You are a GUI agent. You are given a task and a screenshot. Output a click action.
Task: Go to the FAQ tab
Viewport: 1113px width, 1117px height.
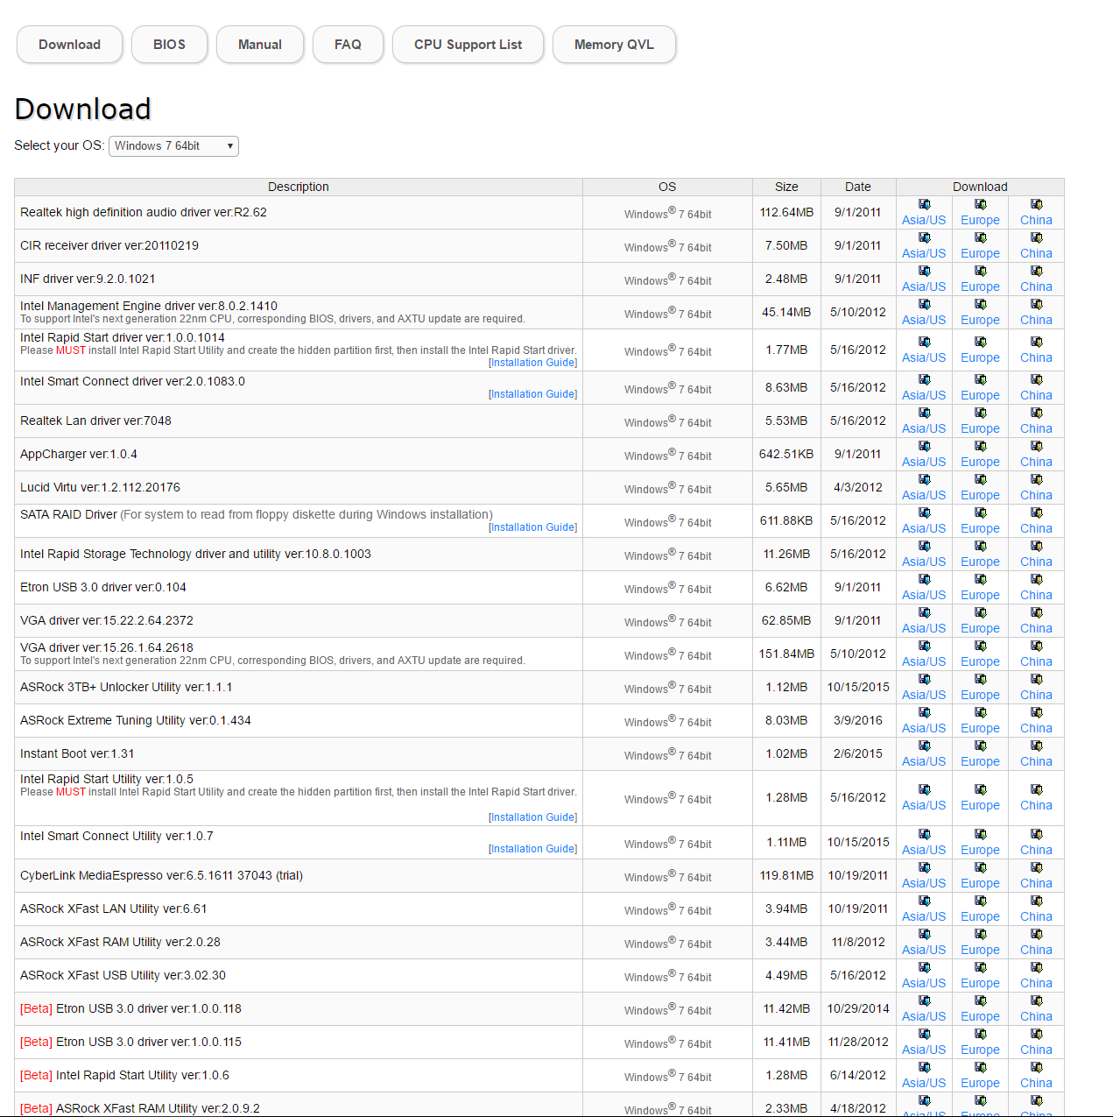pyautogui.click(x=348, y=45)
